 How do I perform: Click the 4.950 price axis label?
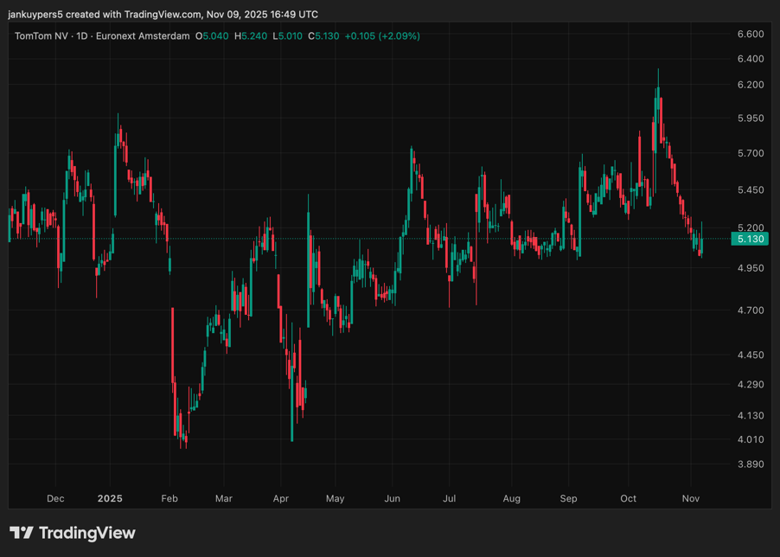(x=751, y=268)
